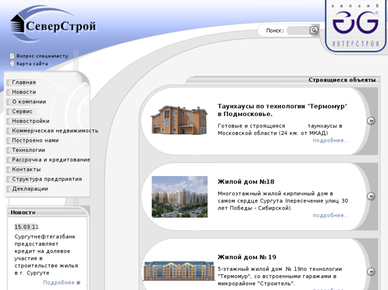
Task: Select Построено нами in the menu
Action: tap(35, 140)
